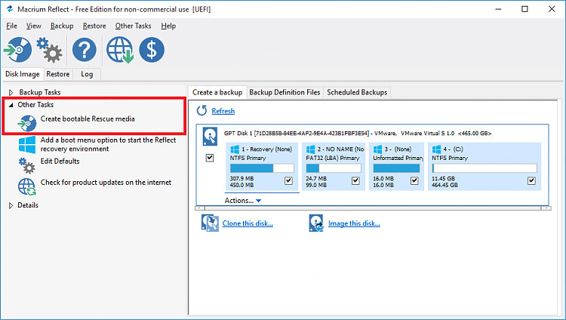
Task: Collapse the Other Tasks section
Action: 11,105
